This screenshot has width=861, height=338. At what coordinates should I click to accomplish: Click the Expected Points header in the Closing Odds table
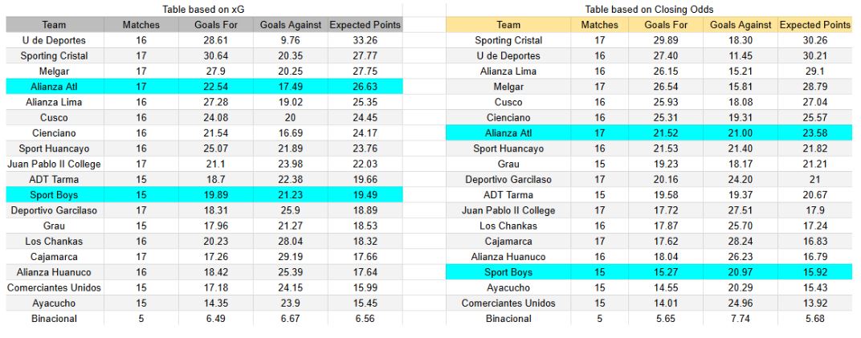[814, 25]
